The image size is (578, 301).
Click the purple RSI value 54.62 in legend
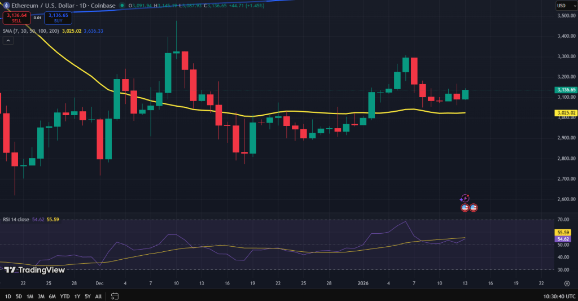[38, 220]
